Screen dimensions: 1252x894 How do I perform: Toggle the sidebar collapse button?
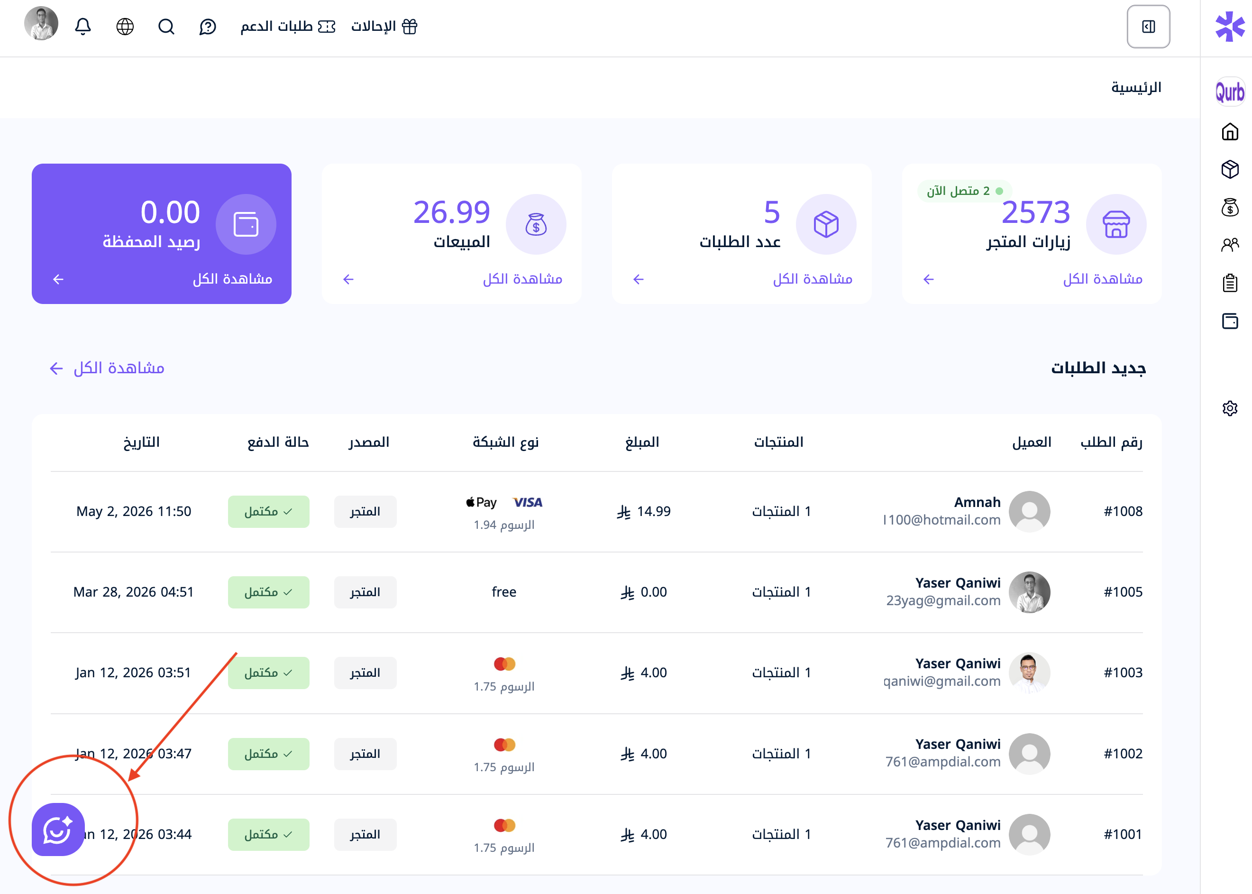click(1148, 27)
